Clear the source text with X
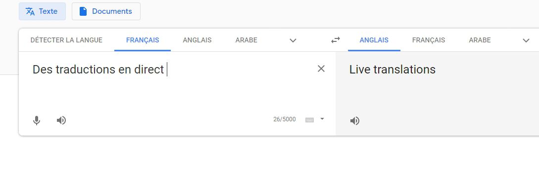The image size is (539, 178). [x=321, y=69]
